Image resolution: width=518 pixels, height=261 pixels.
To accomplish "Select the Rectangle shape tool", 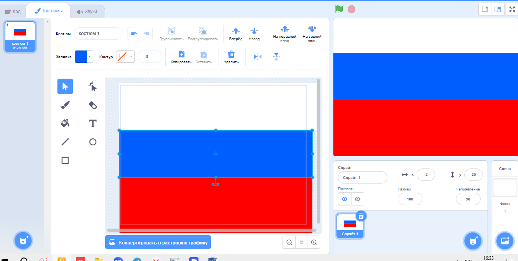I will pyautogui.click(x=65, y=160).
